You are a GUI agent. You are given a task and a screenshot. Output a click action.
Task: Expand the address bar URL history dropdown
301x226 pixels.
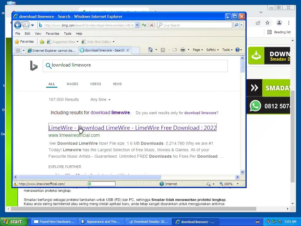click(137, 25)
